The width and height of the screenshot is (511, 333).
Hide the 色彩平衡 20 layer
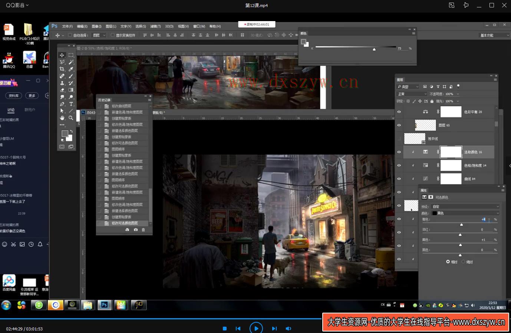click(399, 112)
